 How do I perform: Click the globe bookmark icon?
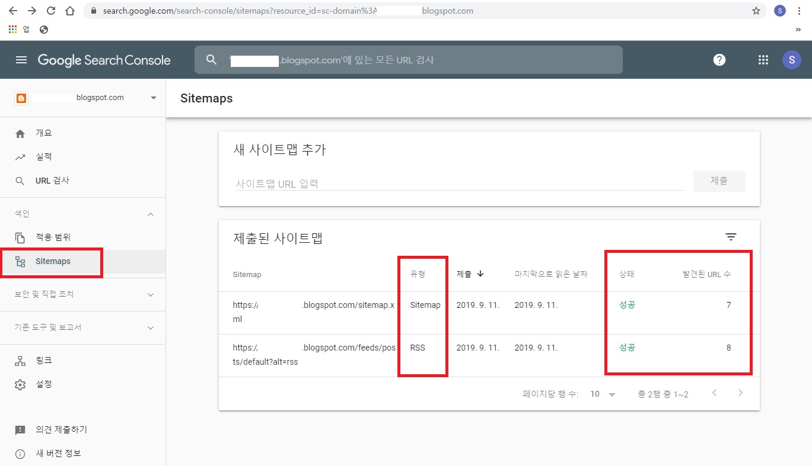tap(44, 29)
